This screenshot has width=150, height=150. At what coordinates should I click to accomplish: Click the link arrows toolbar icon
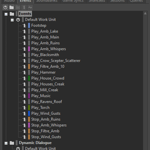click(x=30, y=7)
